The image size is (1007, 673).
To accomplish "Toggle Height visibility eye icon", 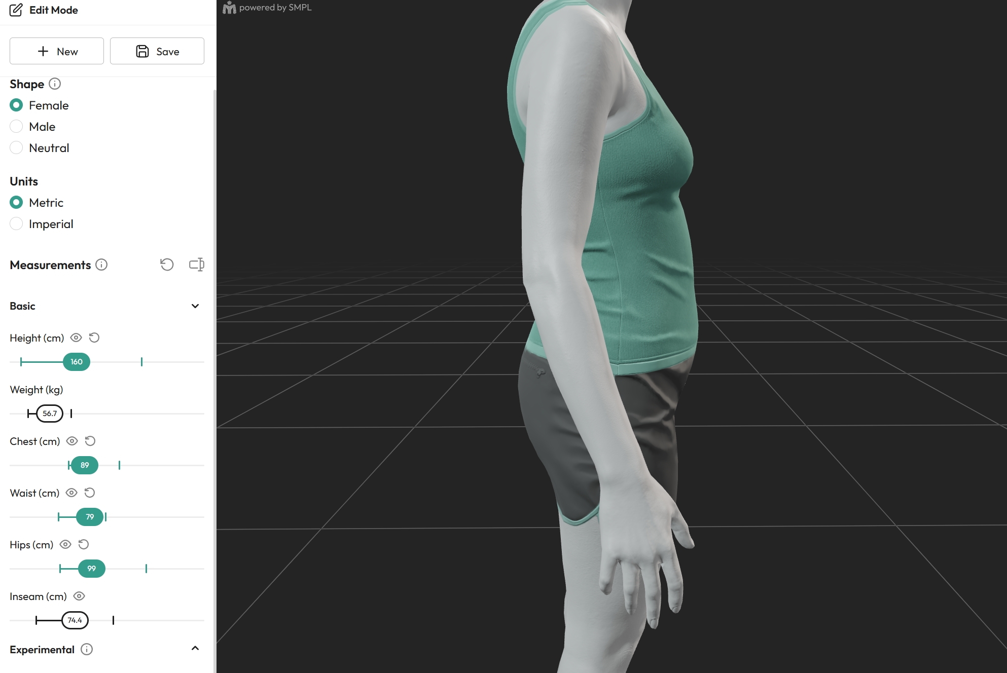I will coord(76,338).
